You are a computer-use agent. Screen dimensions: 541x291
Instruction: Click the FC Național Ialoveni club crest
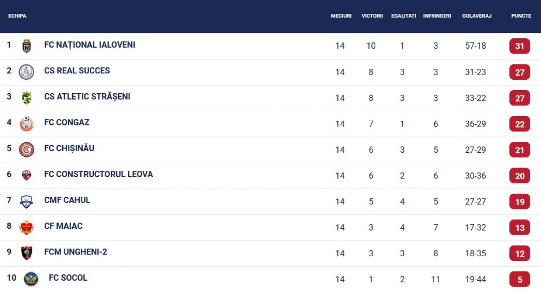point(27,46)
